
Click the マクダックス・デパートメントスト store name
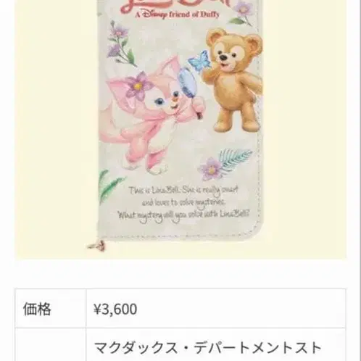tap(207, 348)
